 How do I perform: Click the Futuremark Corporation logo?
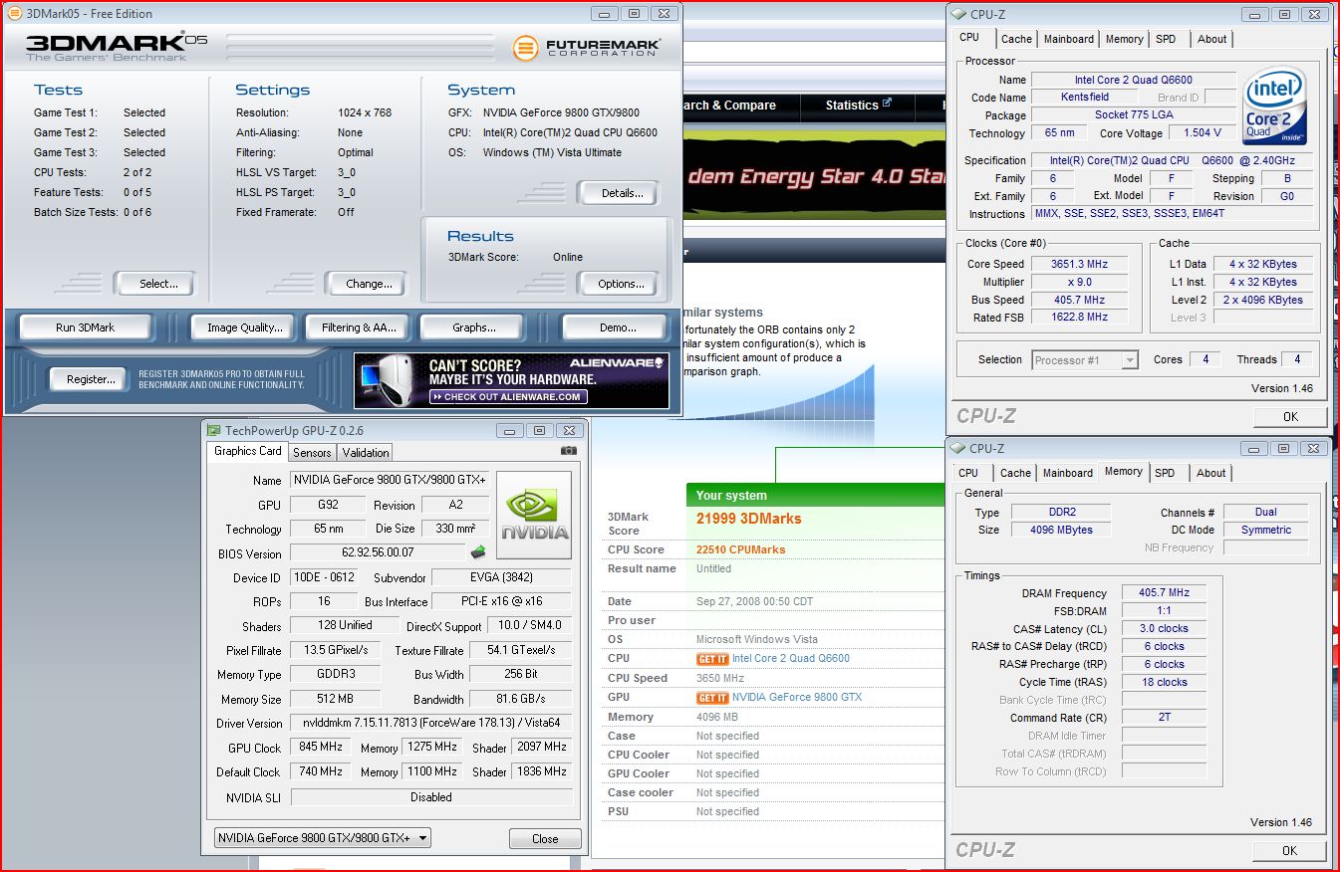(588, 47)
